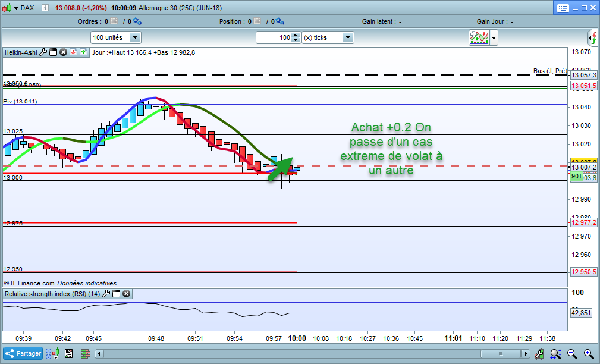Screen dimensions: 600x364
Task: Click the zoom with vertical arrows magnifier icon
Action: (x=555, y=354)
